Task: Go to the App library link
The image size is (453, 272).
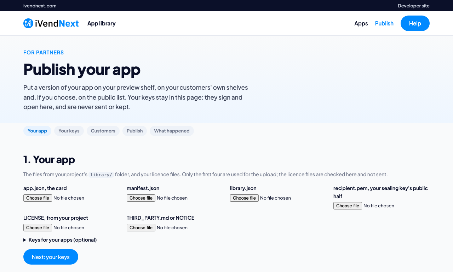Action: point(102,23)
